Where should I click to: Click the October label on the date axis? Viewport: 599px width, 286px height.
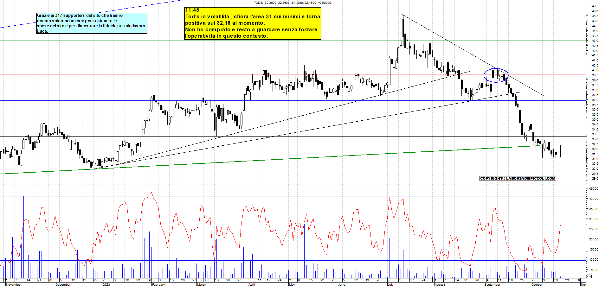click(x=537, y=284)
